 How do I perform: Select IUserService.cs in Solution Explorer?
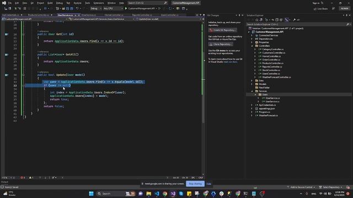pyautogui.click(x=272, y=98)
